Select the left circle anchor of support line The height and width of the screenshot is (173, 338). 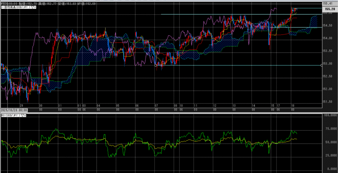pos(156,65)
